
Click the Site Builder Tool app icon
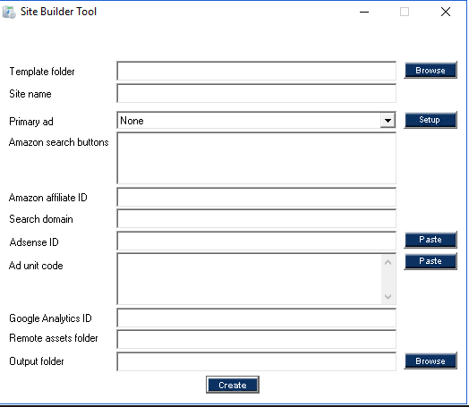9,12
